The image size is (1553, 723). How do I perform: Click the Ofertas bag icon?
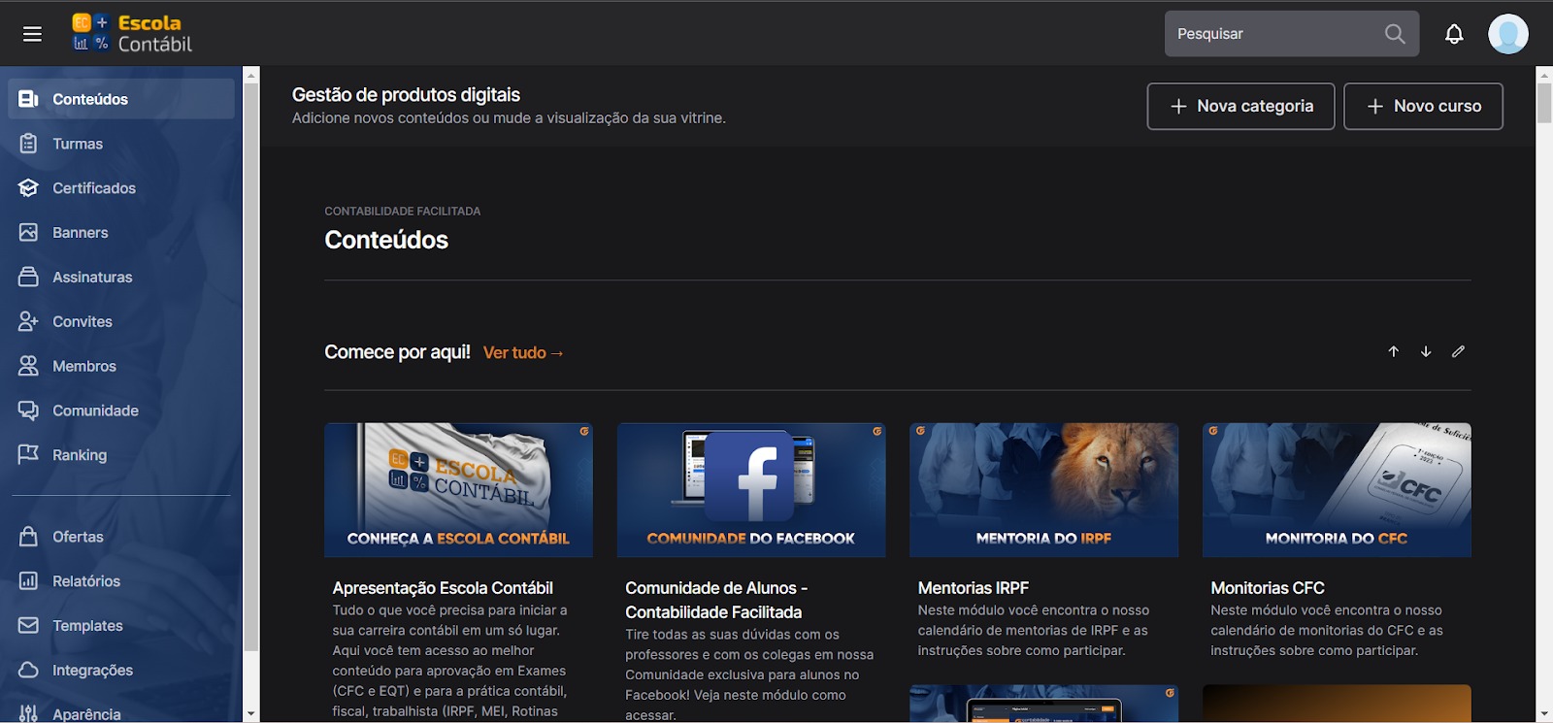pyautogui.click(x=28, y=537)
